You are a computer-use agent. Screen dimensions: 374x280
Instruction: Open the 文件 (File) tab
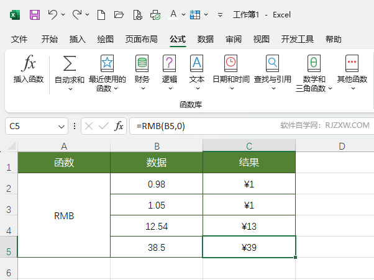19,39
